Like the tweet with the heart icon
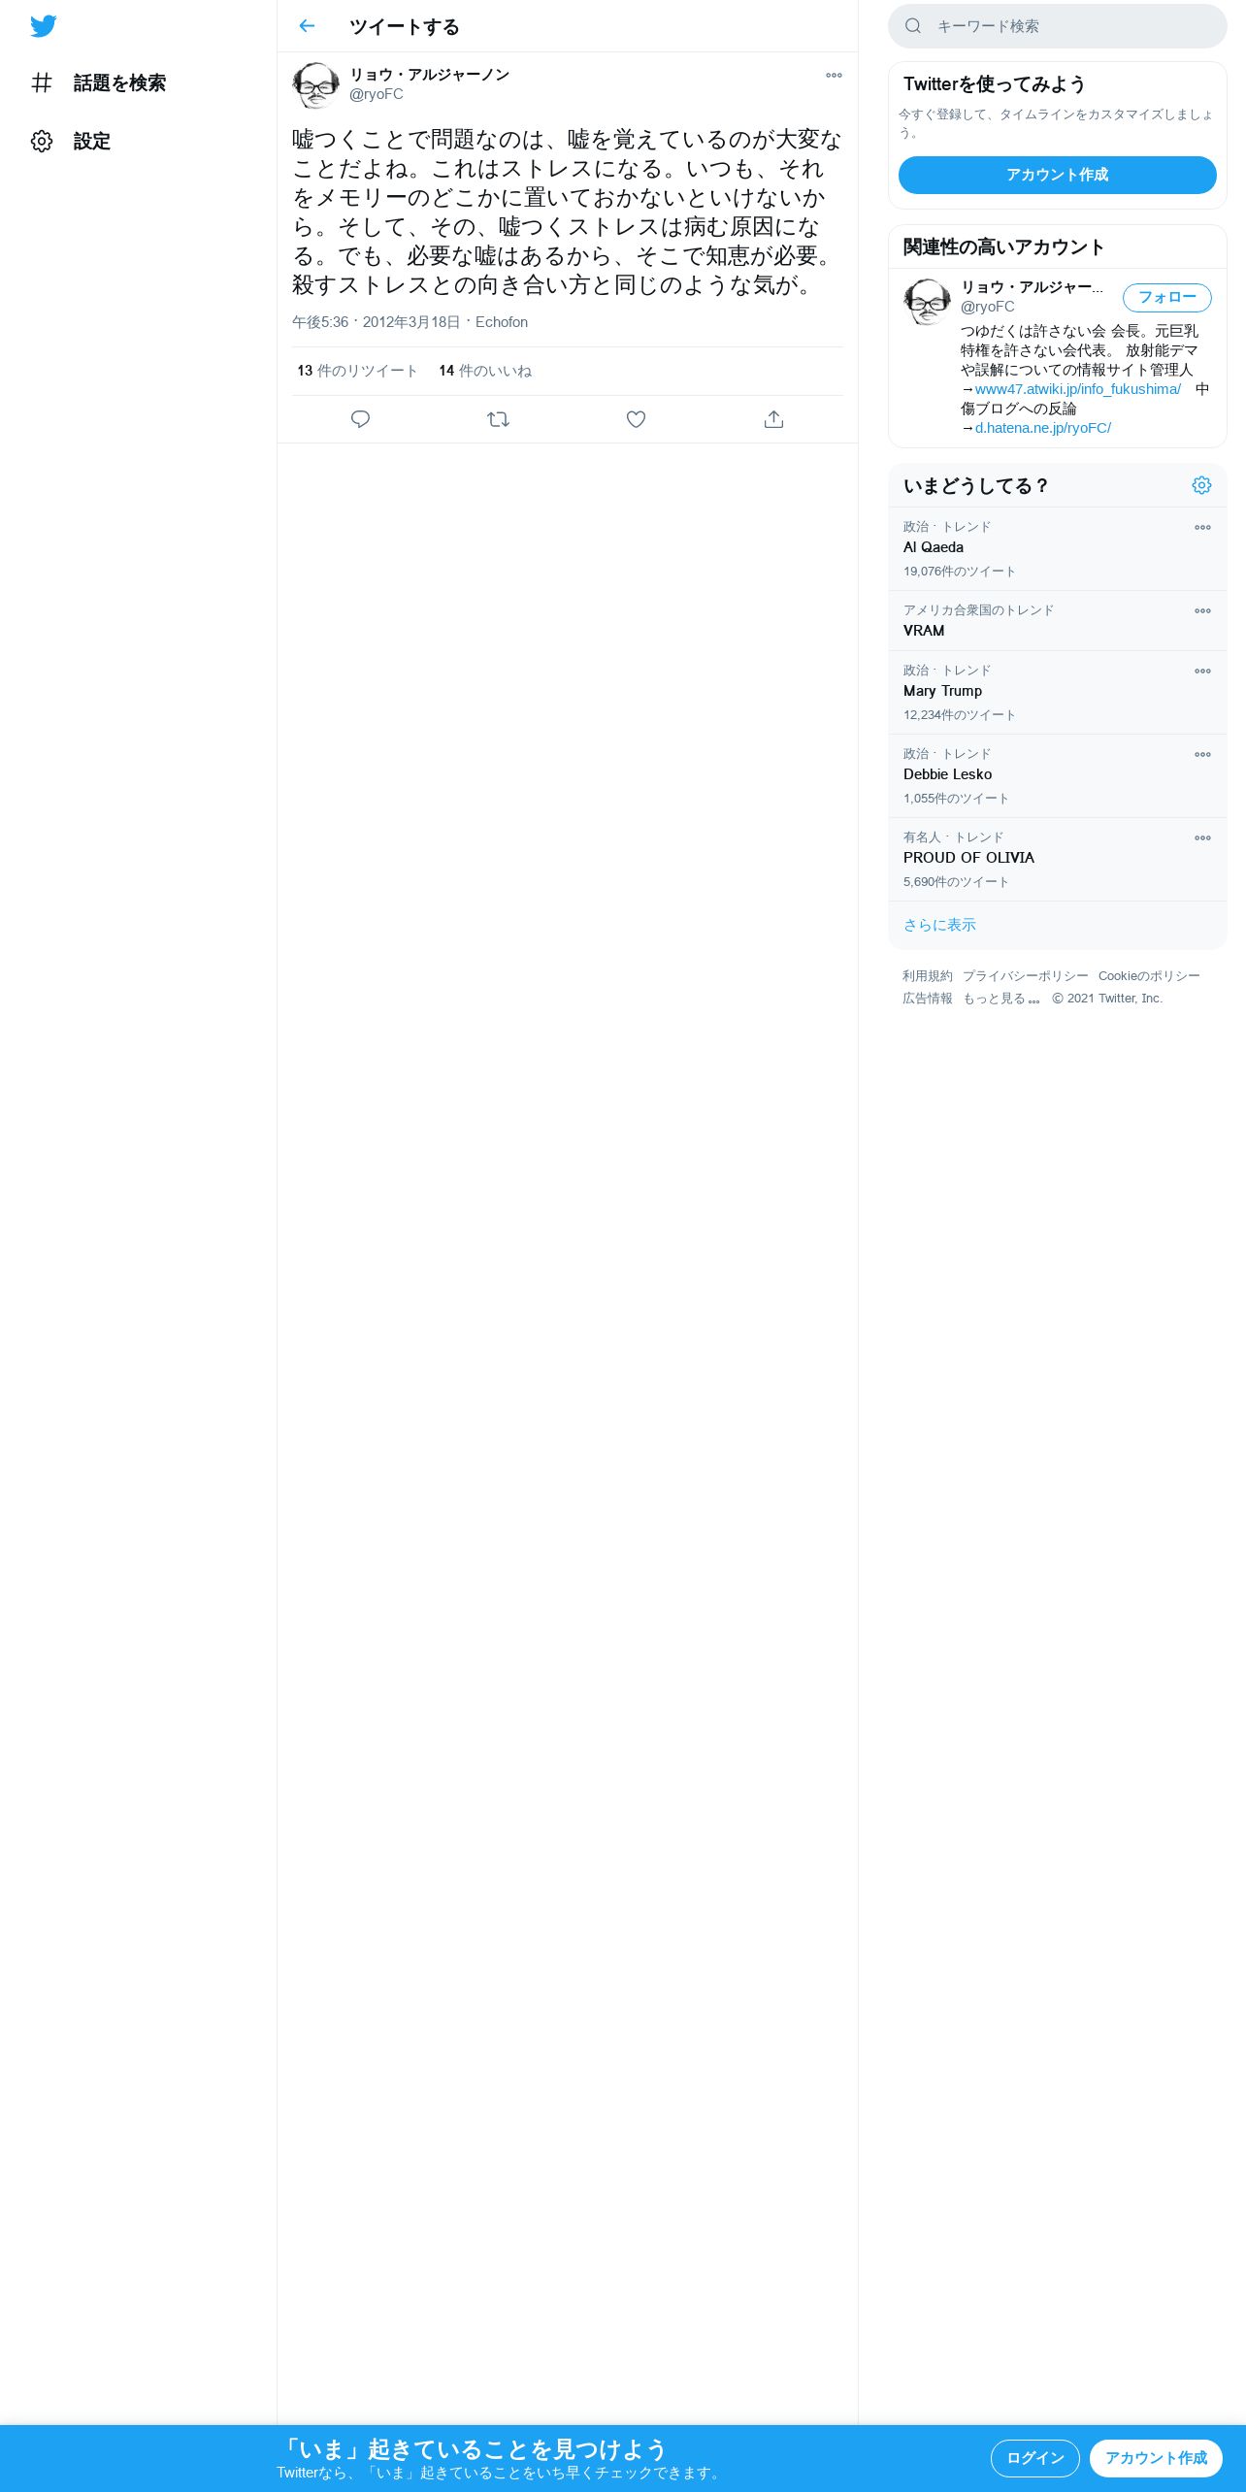The width and height of the screenshot is (1246, 2492). (x=636, y=419)
